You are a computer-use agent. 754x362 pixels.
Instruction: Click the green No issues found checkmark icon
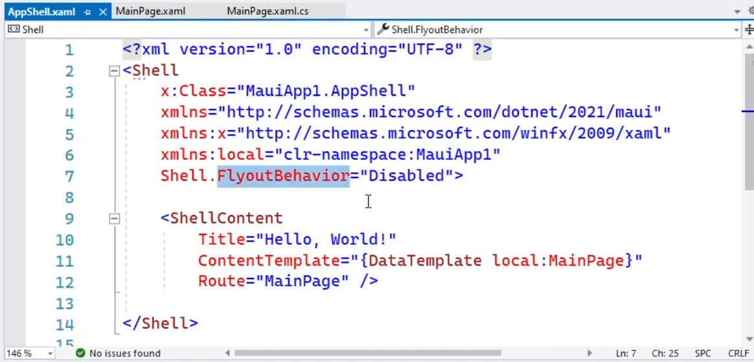[x=80, y=354]
